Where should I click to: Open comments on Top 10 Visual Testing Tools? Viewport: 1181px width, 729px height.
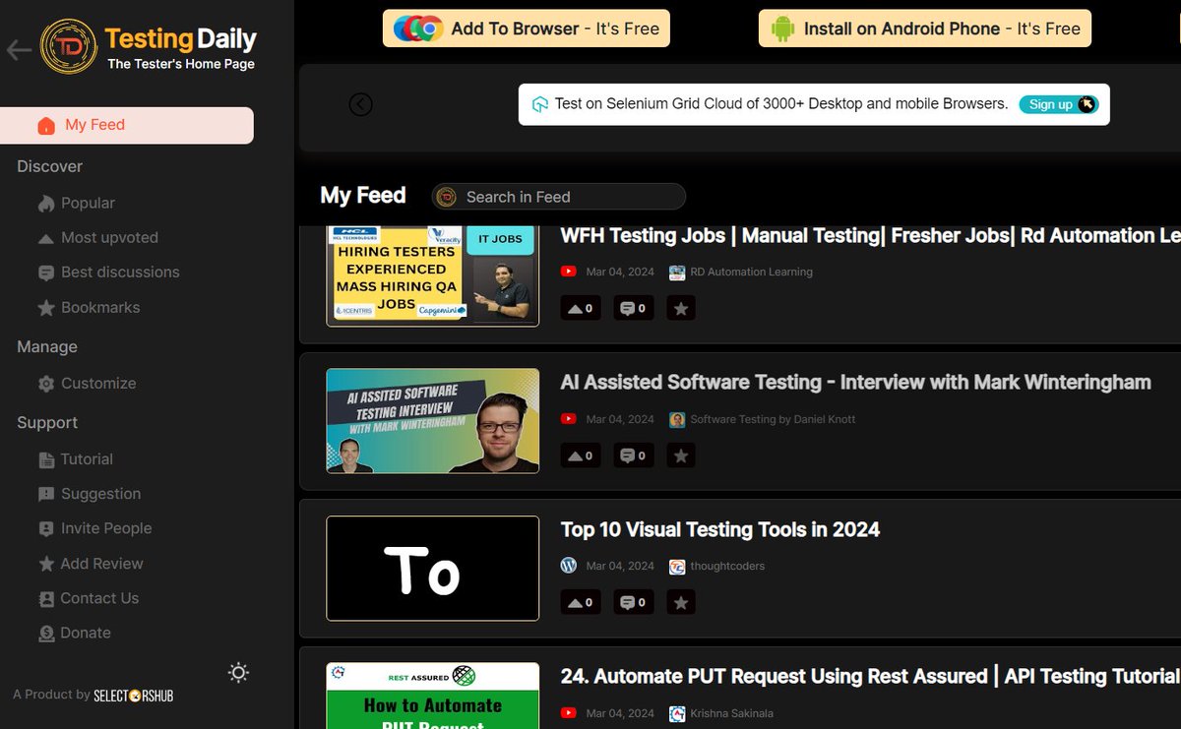pos(633,601)
